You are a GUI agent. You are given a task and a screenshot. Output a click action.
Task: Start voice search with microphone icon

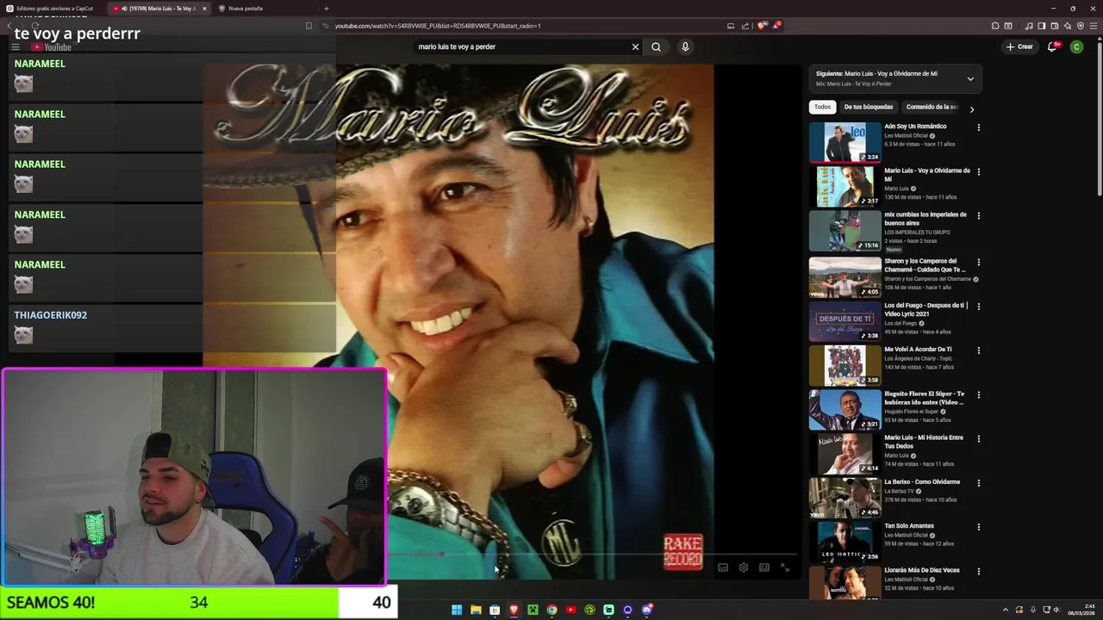tap(685, 46)
